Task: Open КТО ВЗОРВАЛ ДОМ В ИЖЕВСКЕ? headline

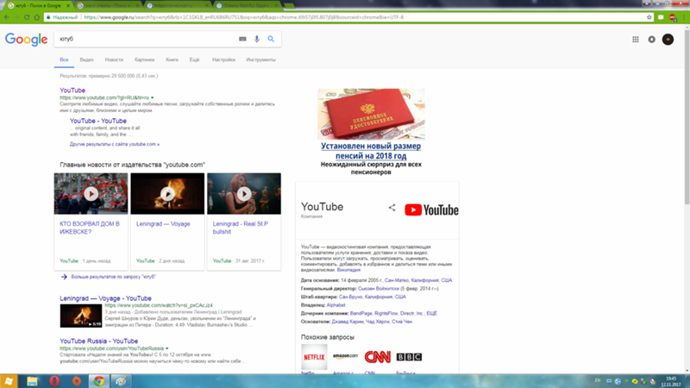Action: click(90, 228)
